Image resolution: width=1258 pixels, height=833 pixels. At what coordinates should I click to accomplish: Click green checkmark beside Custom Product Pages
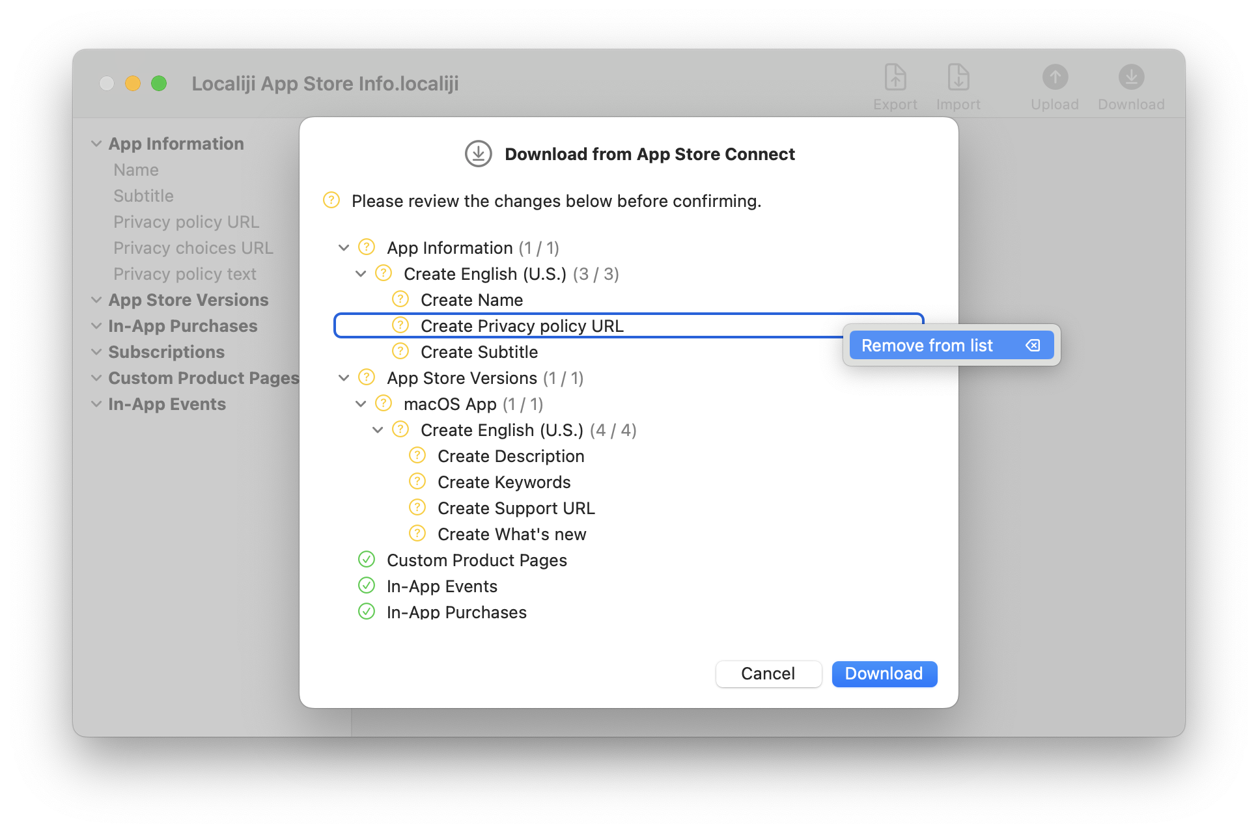pyautogui.click(x=367, y=560)
